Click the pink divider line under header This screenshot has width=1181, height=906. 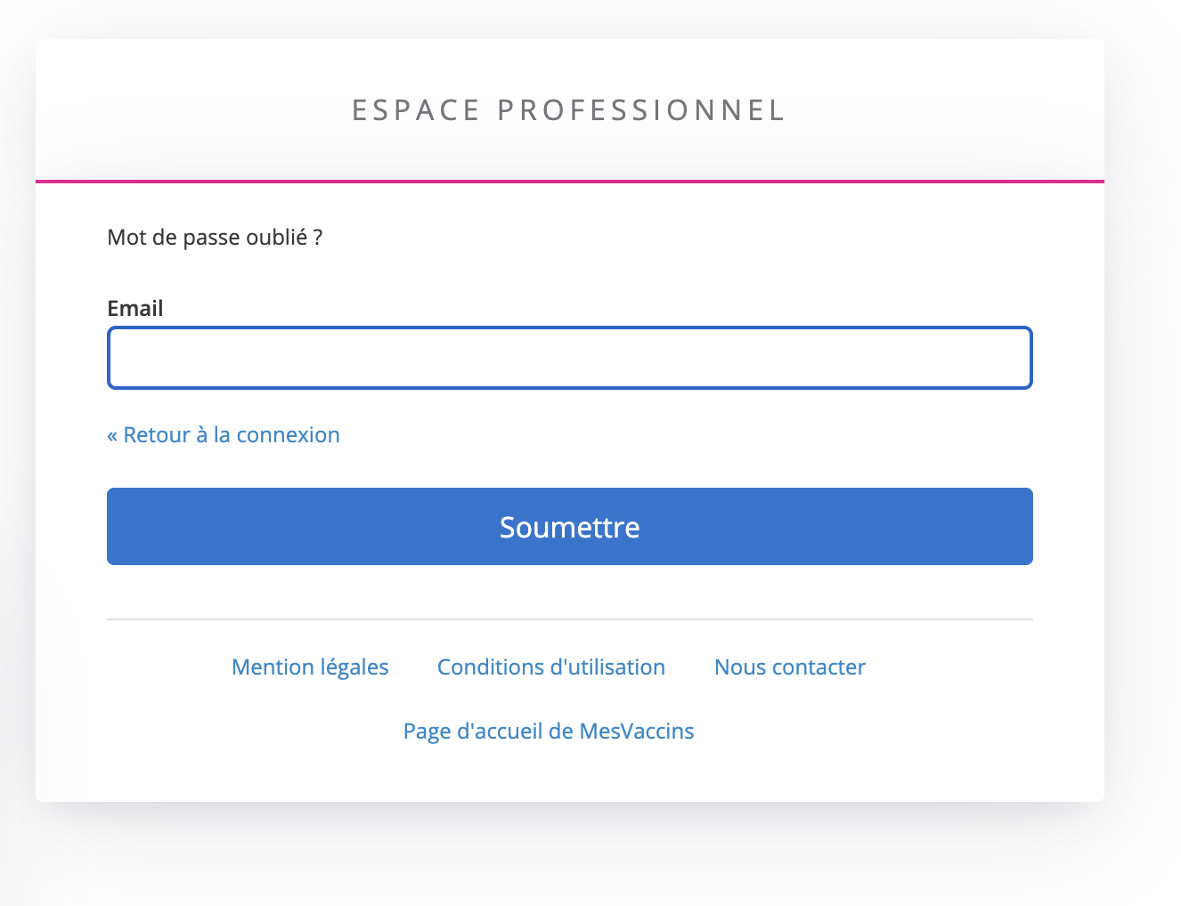pyautogui.click(x=570, y=182)
